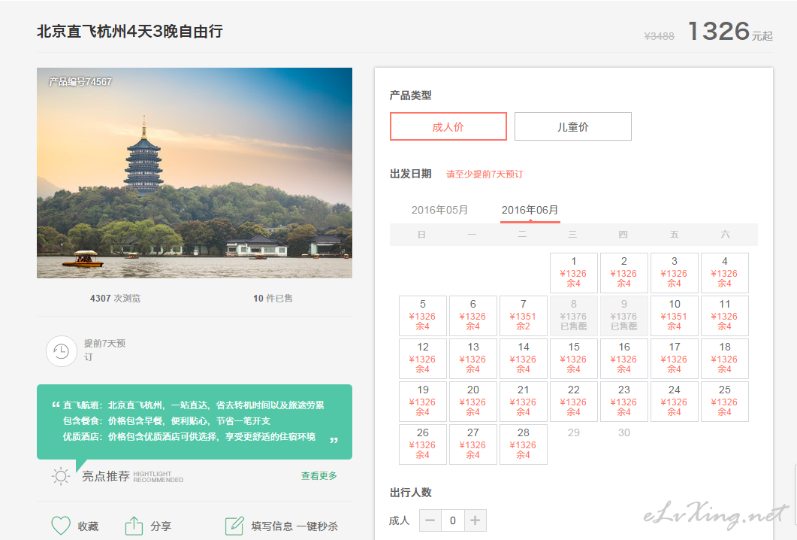Click 填写信息 一键秒杀 button
The height and width of the screenshot is (540, 797).
tap(294, 526)
